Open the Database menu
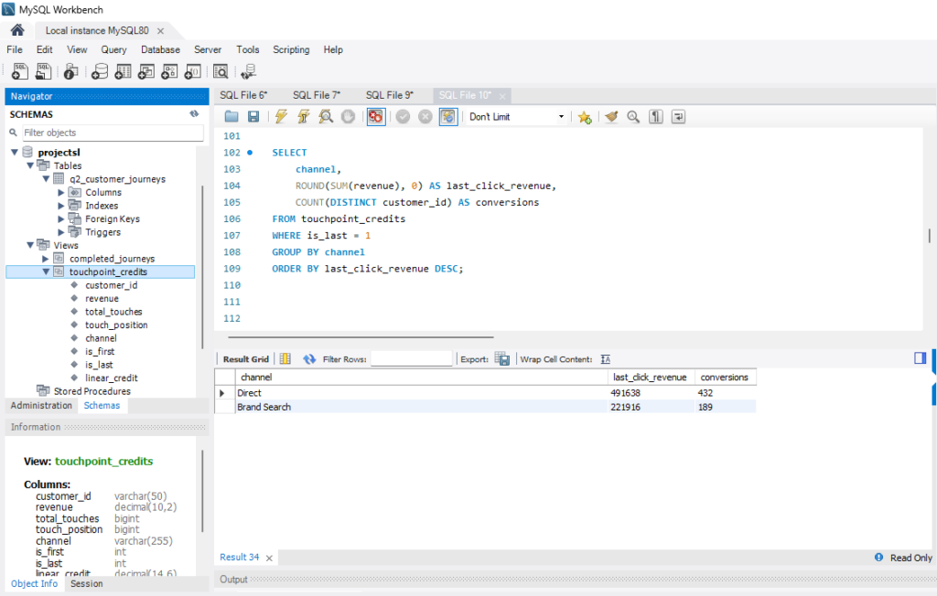The image size is (937, 596). 160,49
